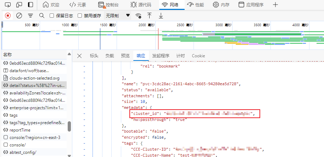This screenshot has height=157, width=324.
Task: Open network search magnifier
Action: 42,16
